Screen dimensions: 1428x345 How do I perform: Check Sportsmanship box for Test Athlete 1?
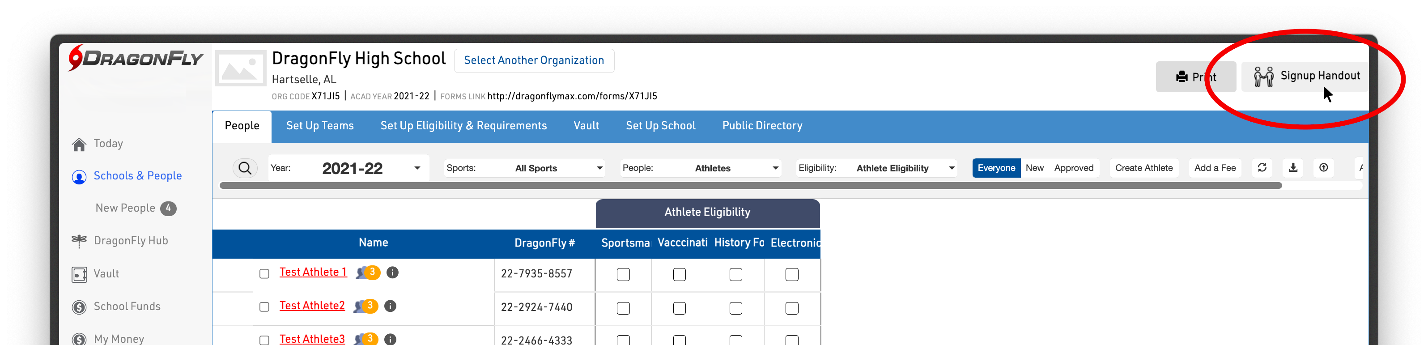[623, 275]
